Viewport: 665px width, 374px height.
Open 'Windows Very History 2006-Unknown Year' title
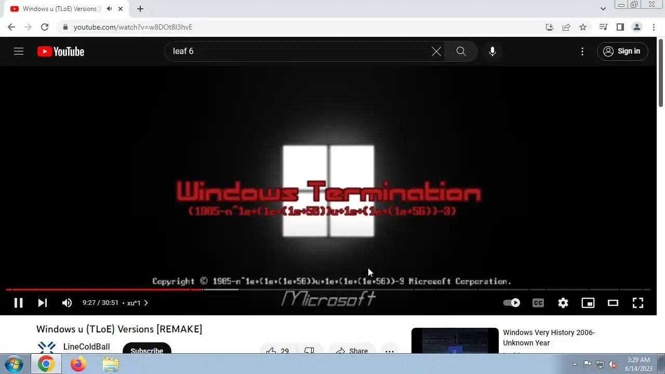[549, 338]
